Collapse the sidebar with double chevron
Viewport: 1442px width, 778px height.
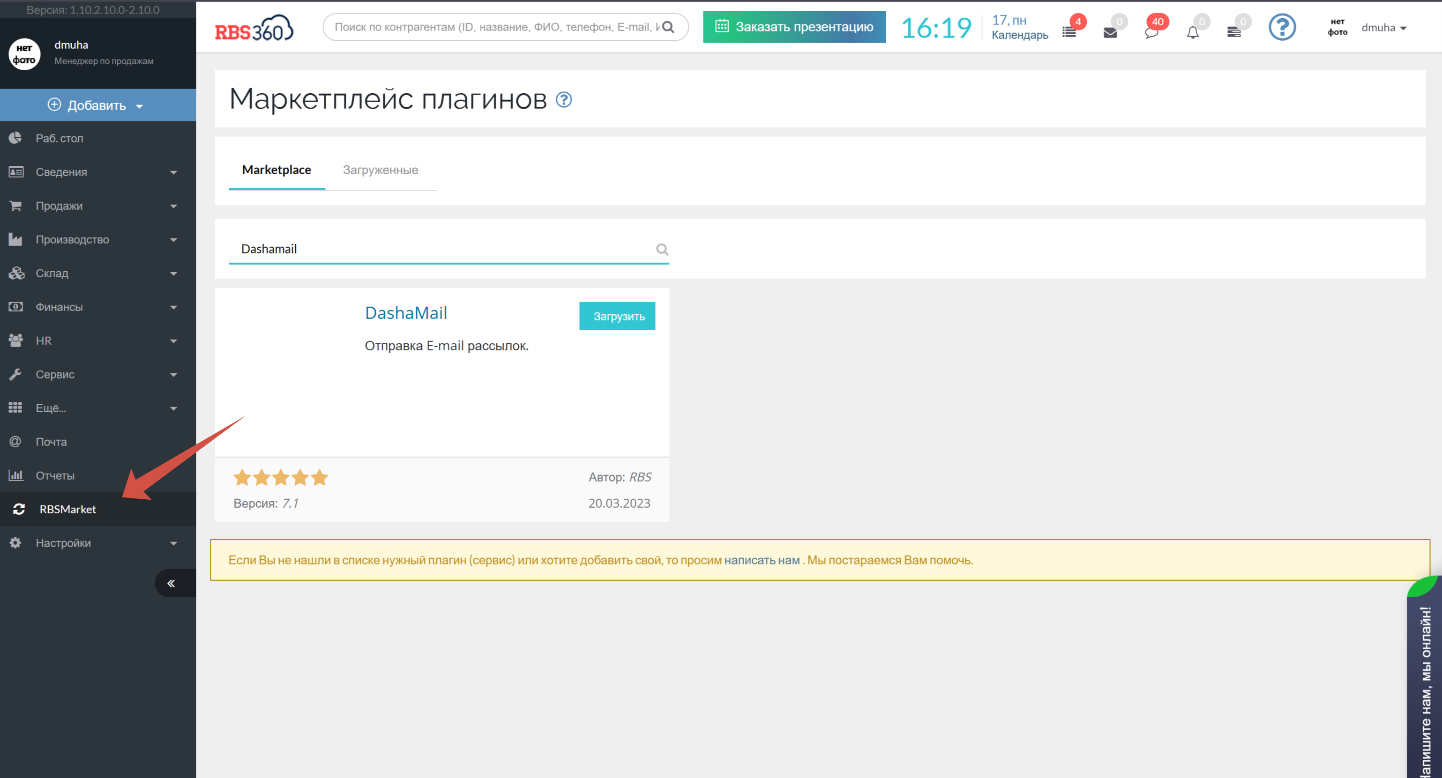pos(172,583)
